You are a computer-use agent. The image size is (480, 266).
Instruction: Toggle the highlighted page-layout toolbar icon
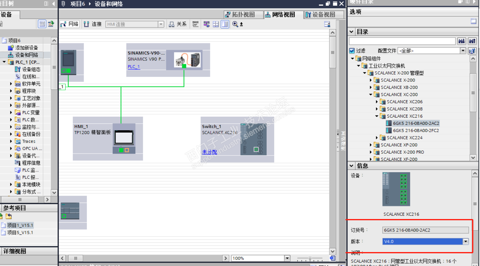pyautogui.click(x=225, y=24)
